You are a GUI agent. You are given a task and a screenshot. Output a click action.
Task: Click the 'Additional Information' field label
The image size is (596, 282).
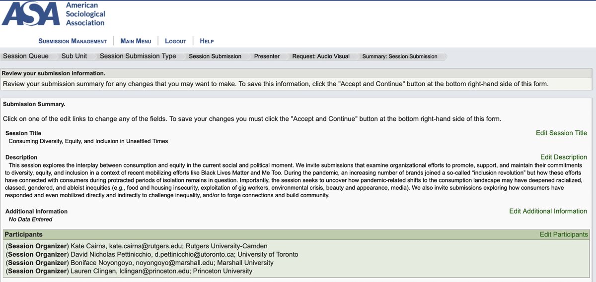tap(36, 211)
